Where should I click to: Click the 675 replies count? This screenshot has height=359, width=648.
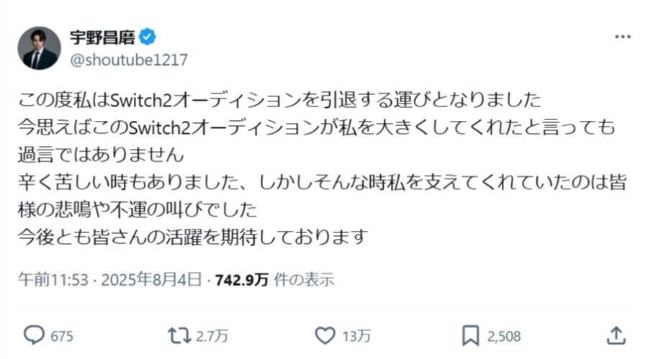click(x=61, y=335)
